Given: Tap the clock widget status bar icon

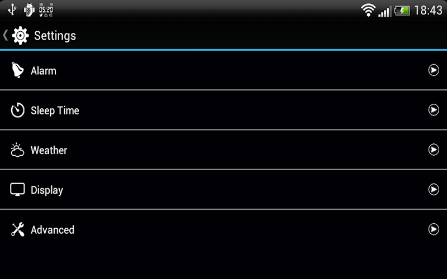Looking at the screenshot, I should coord(46,11).
